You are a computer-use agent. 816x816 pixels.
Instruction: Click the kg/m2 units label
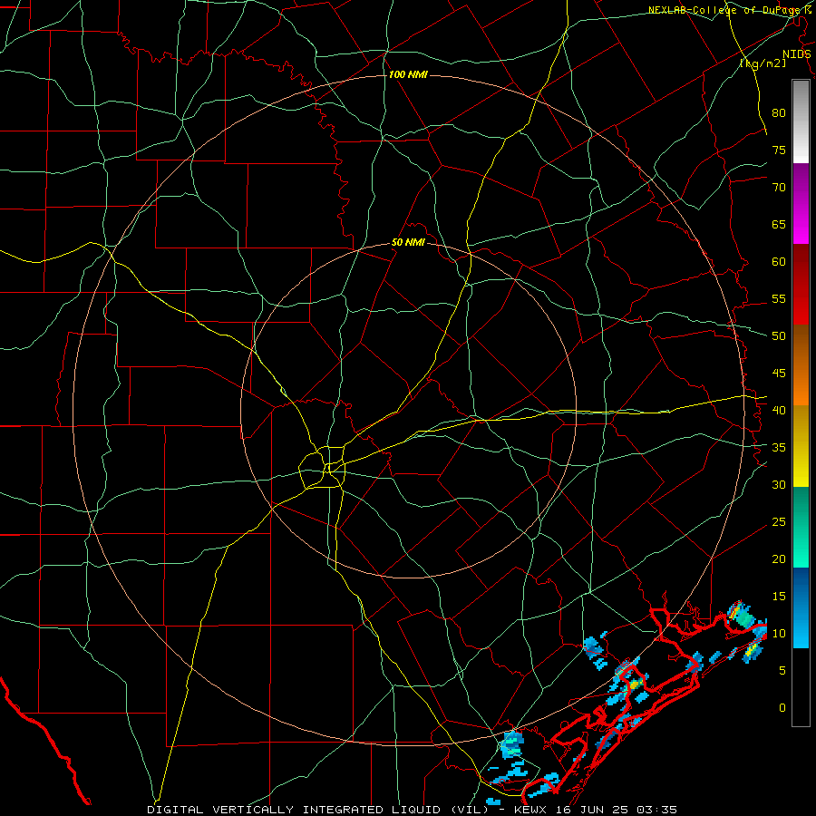click(x=763, y=63)
